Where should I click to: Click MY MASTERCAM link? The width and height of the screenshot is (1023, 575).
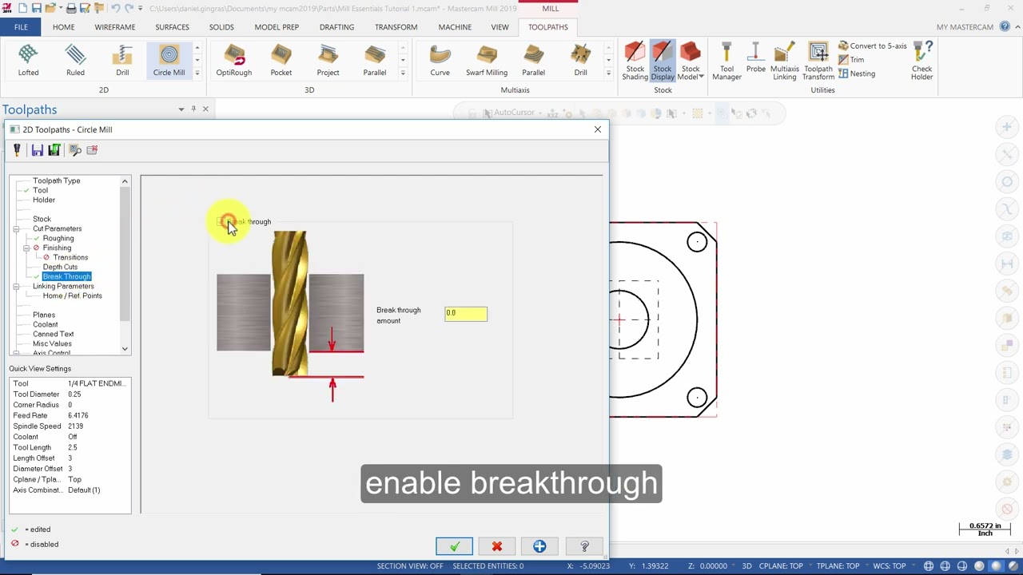tap(965, 27)
